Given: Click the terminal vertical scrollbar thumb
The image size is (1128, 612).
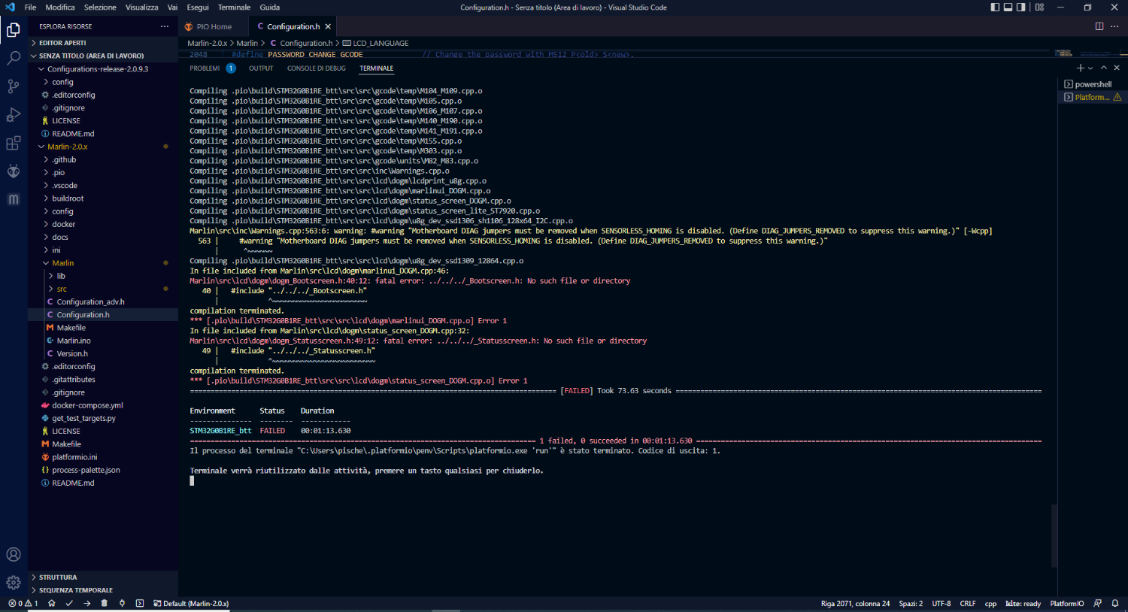Looking at the screenshot, I should tap(1054, 535).
